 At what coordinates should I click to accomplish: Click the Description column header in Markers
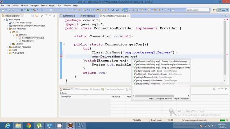[66, 96]
